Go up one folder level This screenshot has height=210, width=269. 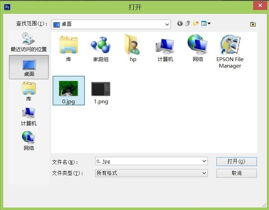[x=188, y=23]
